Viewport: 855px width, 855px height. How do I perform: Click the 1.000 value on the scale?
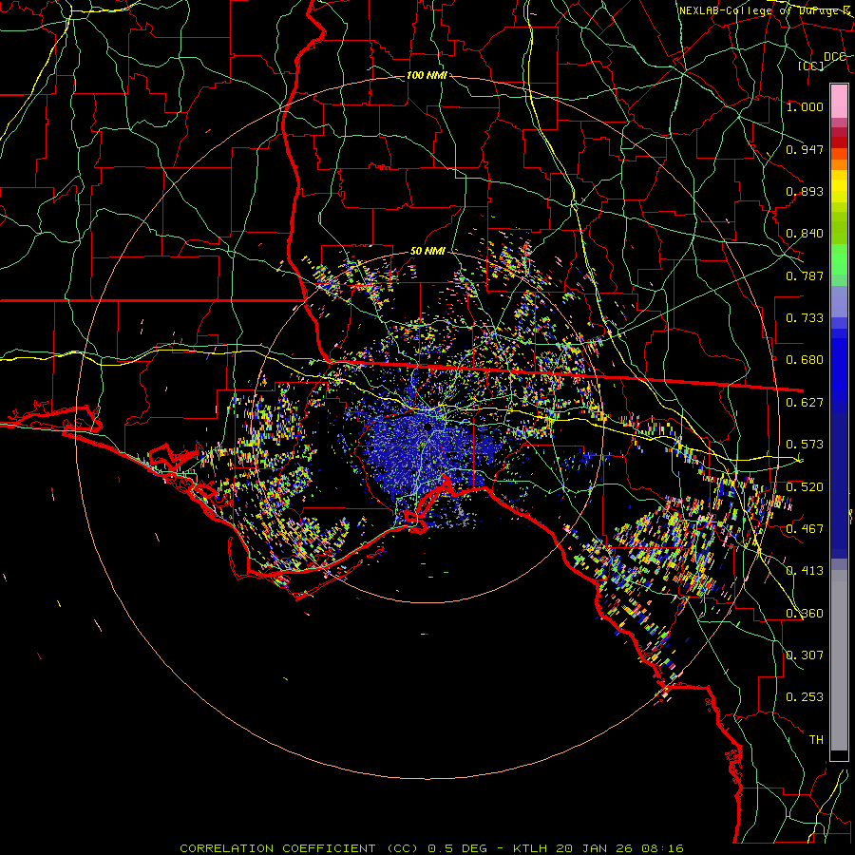(805, 106)
